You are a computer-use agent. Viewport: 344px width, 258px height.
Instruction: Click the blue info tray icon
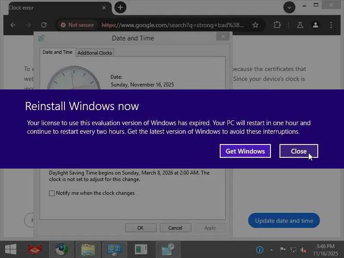[x=260, y=250]
